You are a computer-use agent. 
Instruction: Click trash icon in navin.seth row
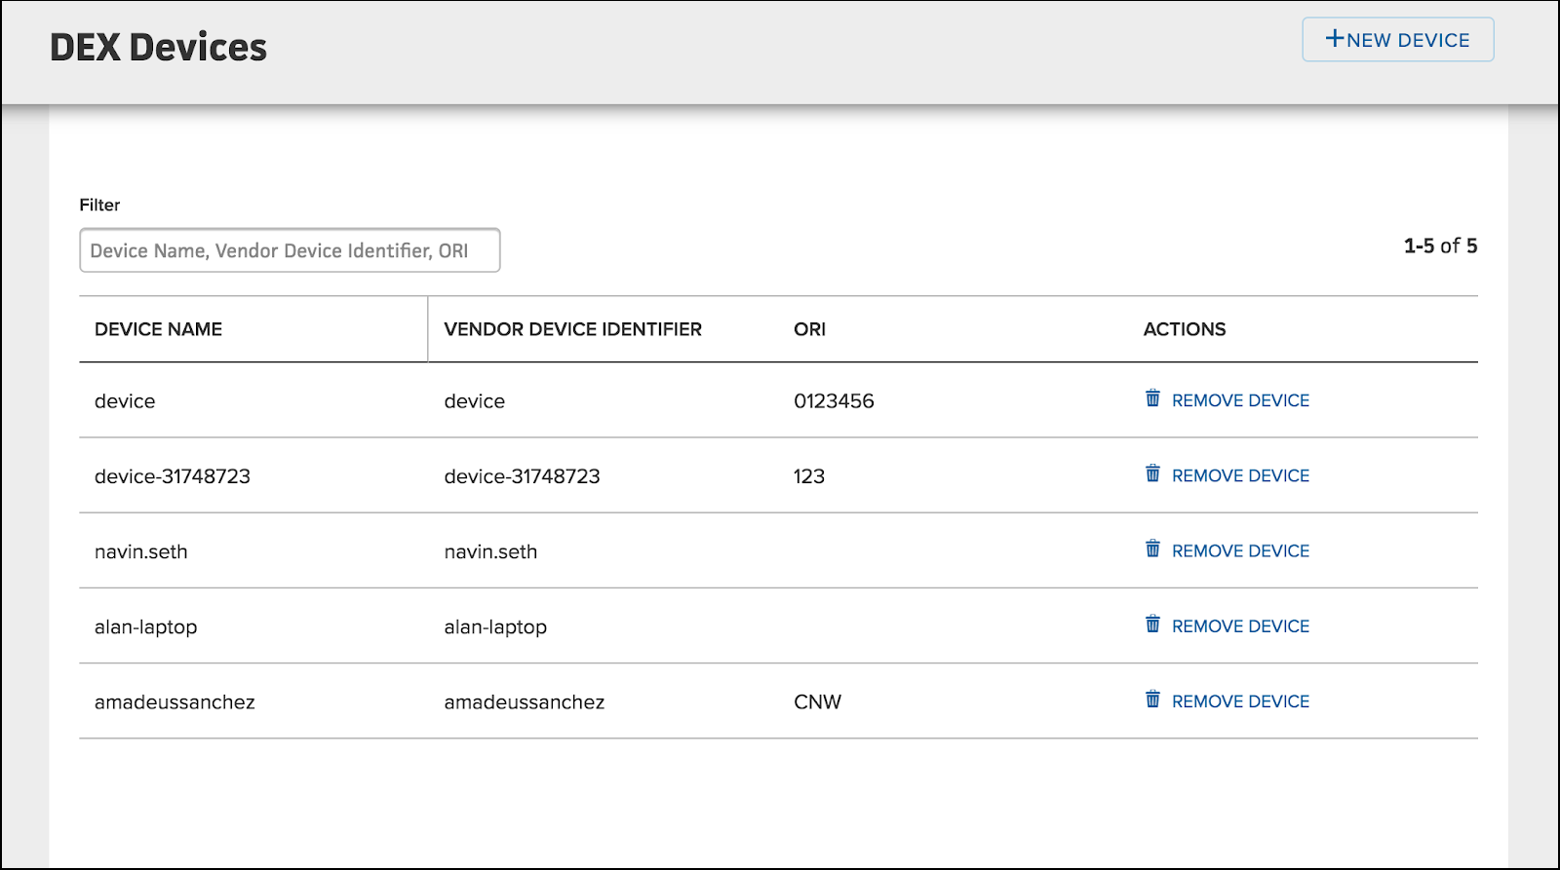pyautogui.click(x=1152, y=548)
